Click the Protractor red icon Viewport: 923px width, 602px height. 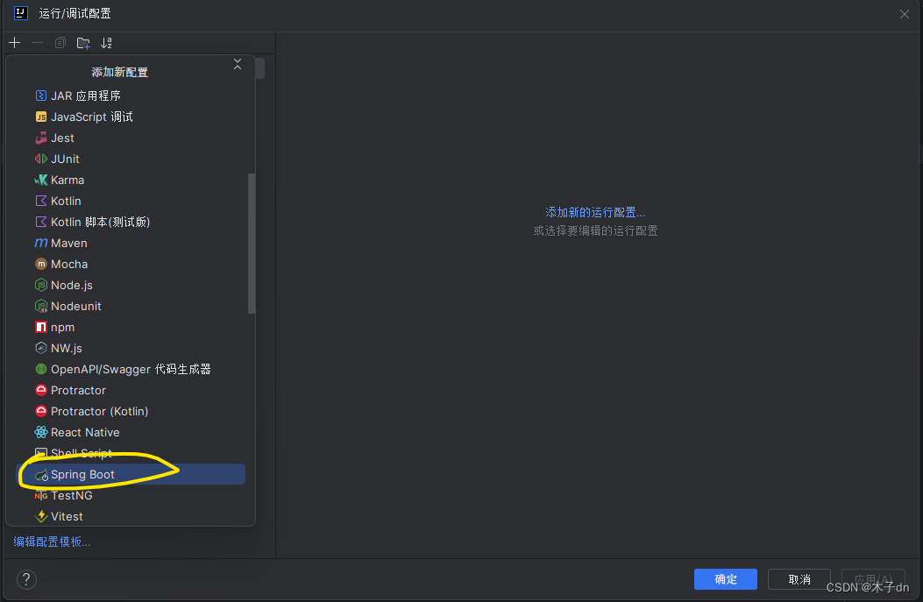[x=40, y=390]
